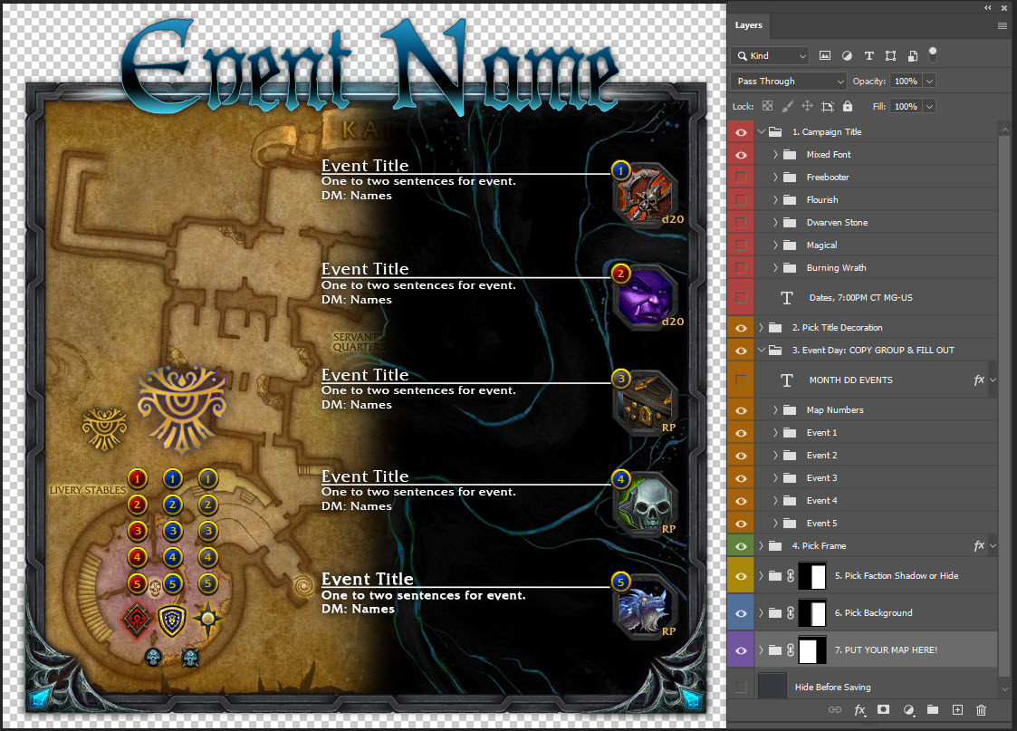Collapse the 3. Event Day group
1017x731 pixels.
[762, 351]
